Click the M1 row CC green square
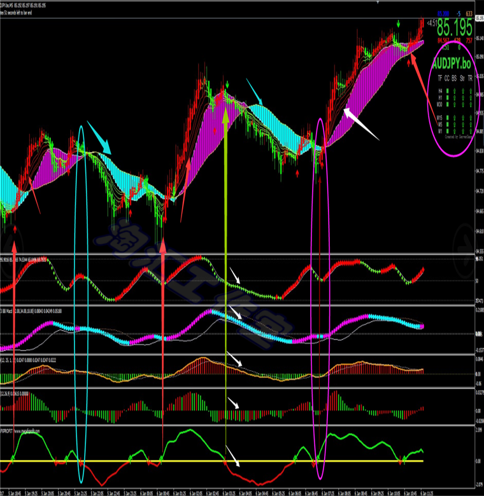Screen dimensions: 484x496 (x=447, y=131)
